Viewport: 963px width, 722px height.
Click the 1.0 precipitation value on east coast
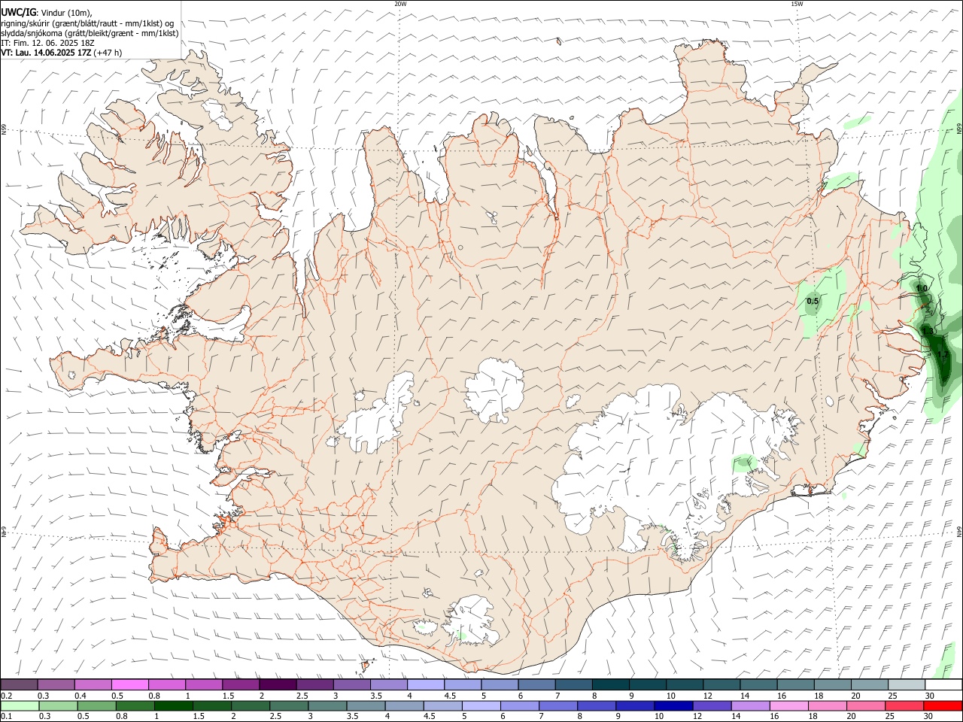922,289
